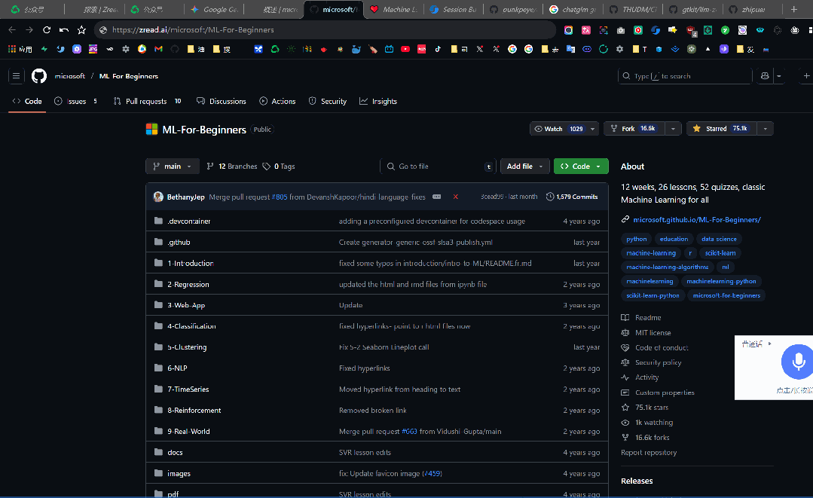The height and width of the screenshot is (498, 813).
Task: Expand the Copilot dropdown arrow in the header
Action: click(x=779, y=76)
